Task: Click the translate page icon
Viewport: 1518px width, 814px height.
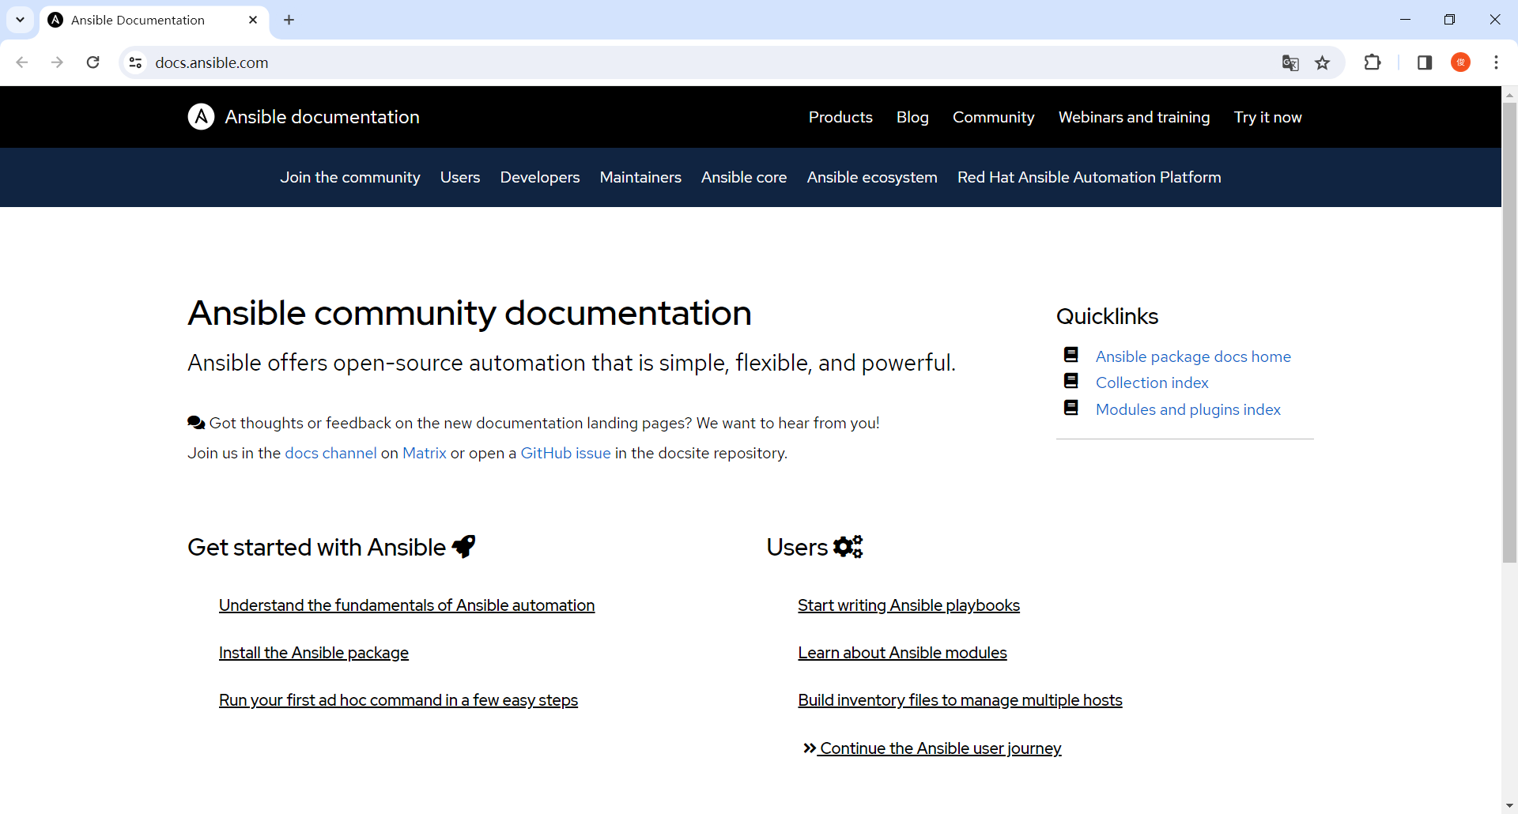Action: pos(1290,62)
